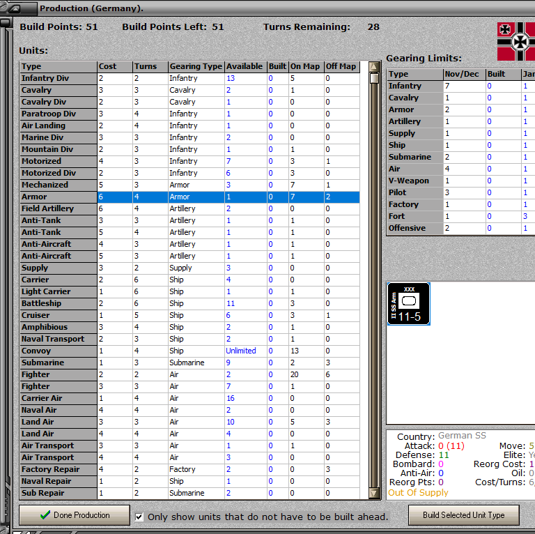The image size is (535, 534).
Task: Select the Cruiser unit row
Action: 189,315
